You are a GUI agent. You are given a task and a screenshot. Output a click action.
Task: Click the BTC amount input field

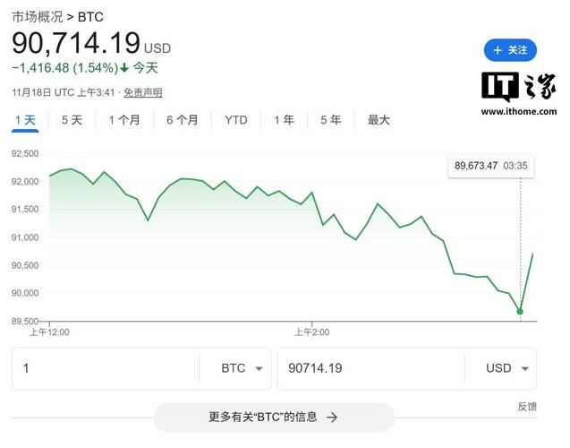(x=105, y=368)
